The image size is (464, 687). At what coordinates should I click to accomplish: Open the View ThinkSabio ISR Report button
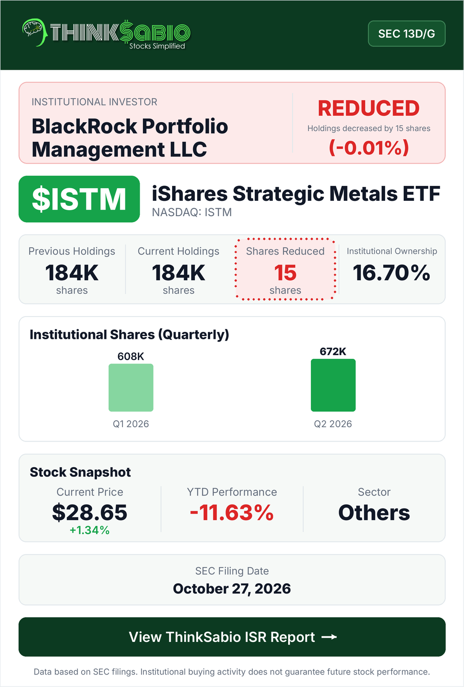tap(232, 637)
